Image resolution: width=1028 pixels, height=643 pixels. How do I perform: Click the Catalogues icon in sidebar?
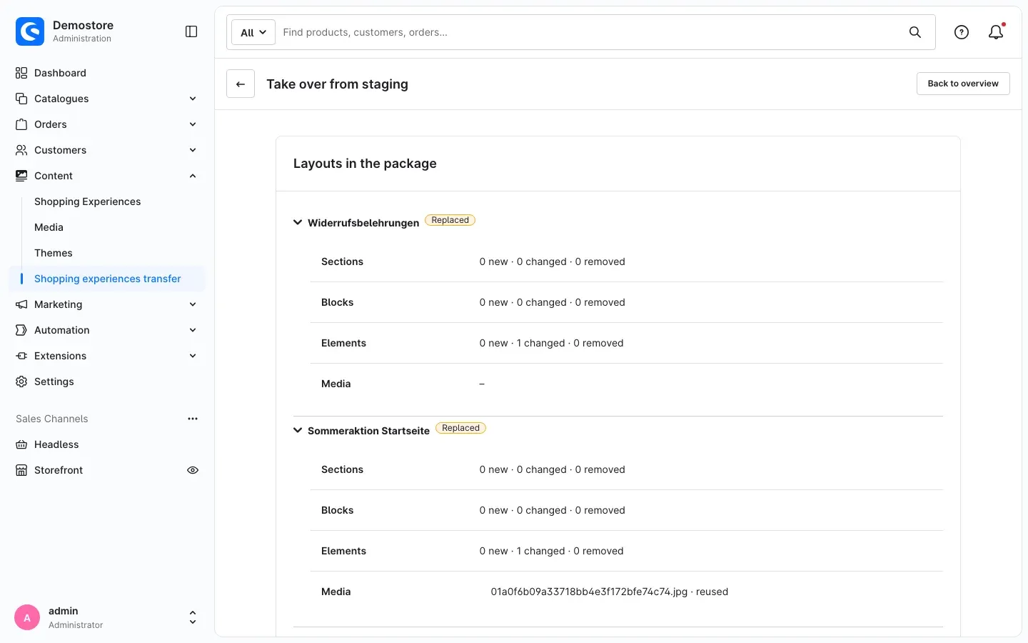pyautogui.click(x=21, y=99)
